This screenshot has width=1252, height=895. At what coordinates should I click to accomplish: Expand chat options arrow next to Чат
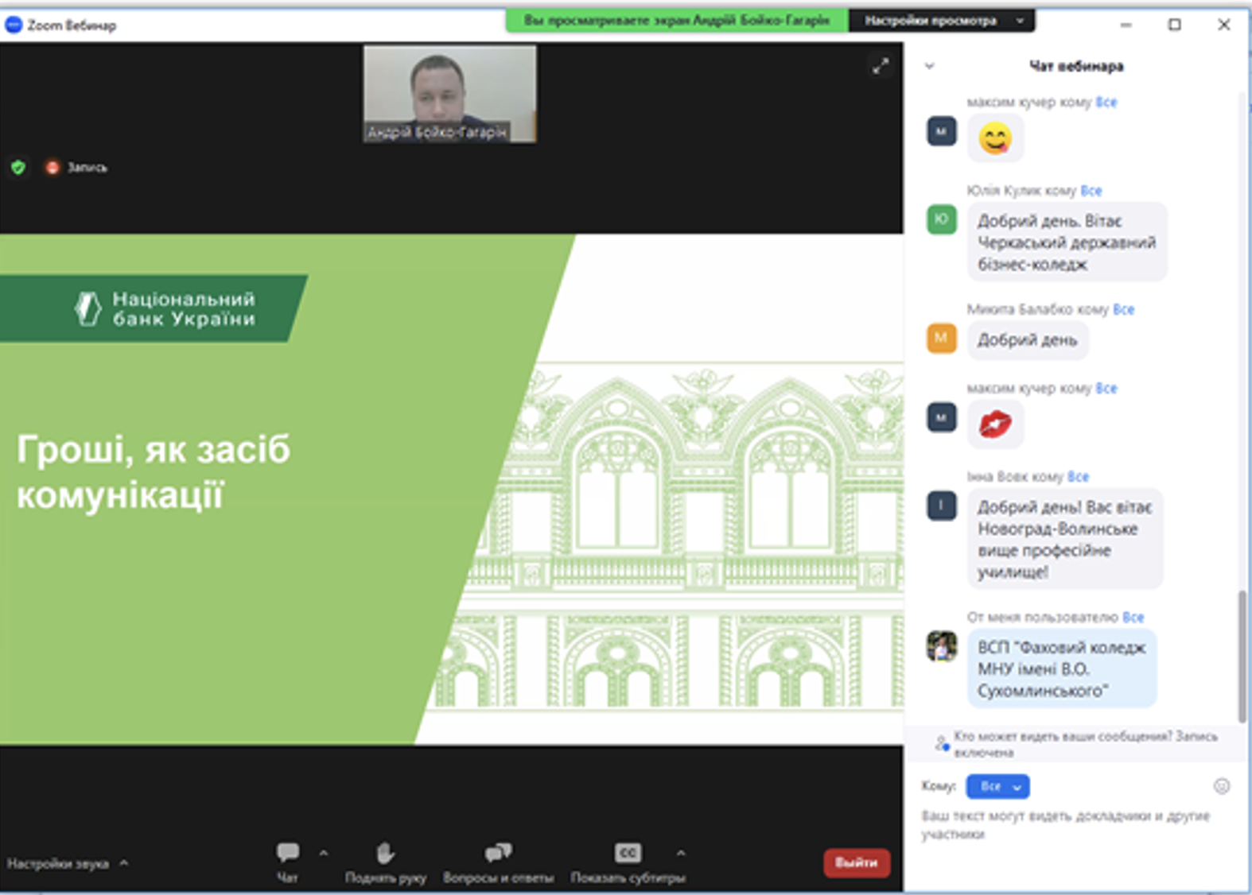(x=323, y=853)
